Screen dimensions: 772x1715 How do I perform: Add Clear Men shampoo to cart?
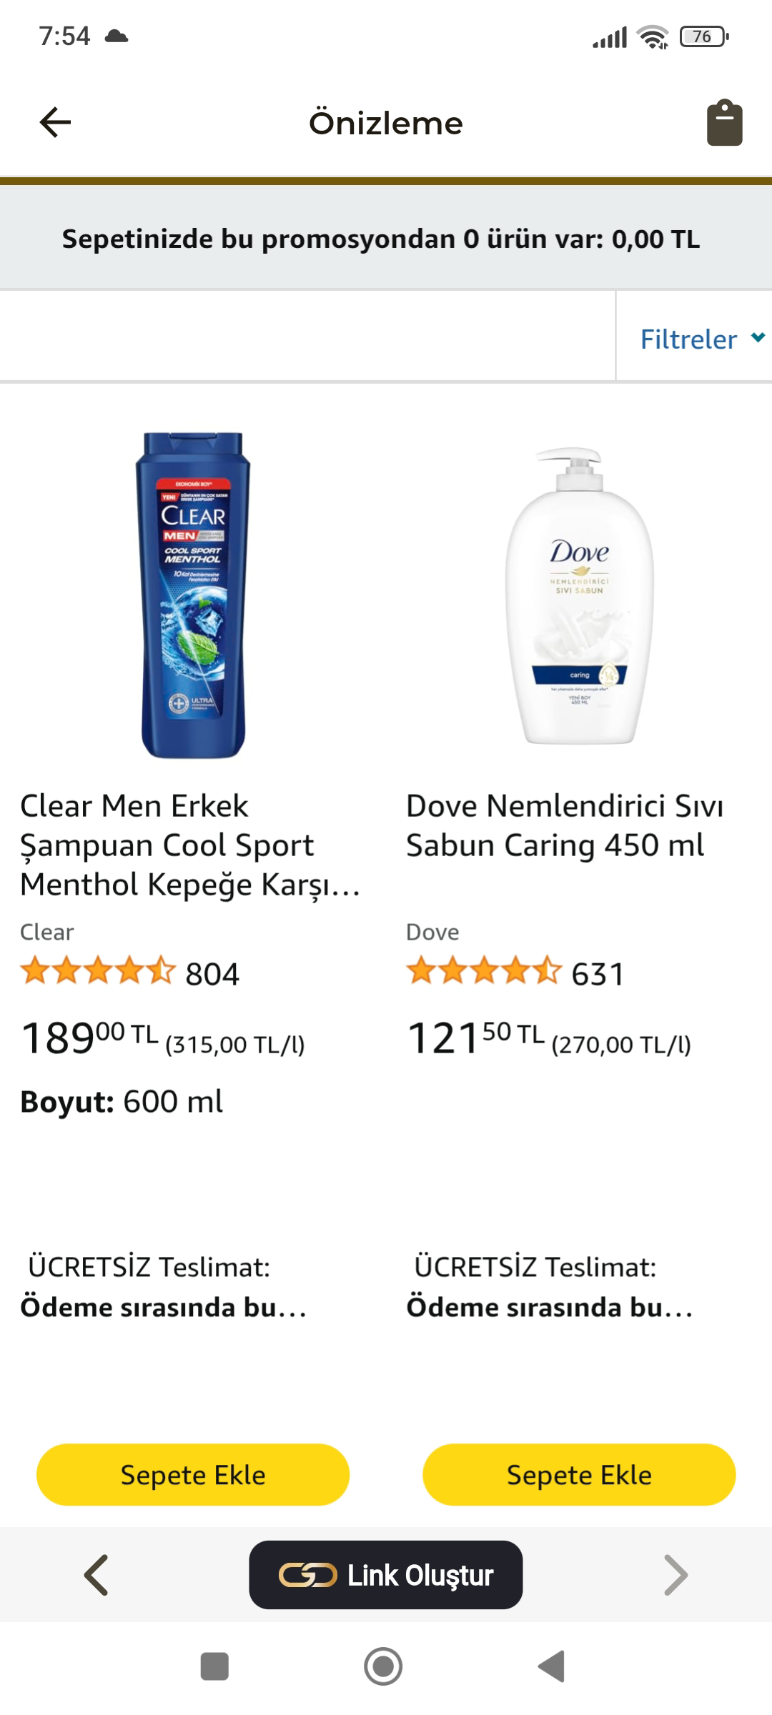[x=193, y=1475]
